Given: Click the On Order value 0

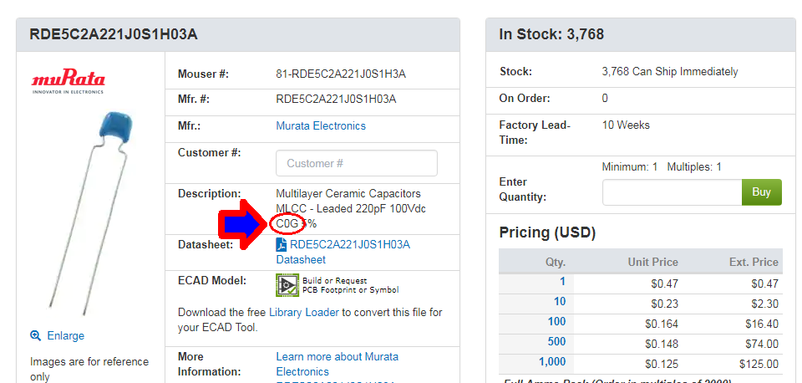Looking at the screenshot, I should [x=605, y=99].
